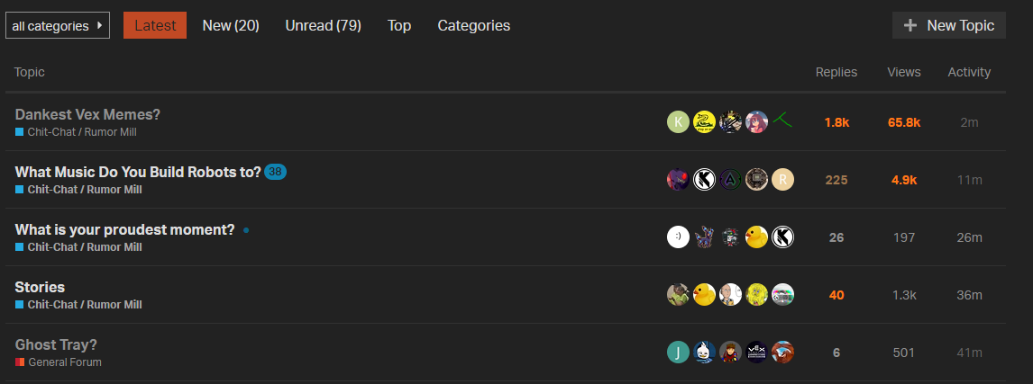The image size is (1033, 384).
Task: Click the new-post dot beside proudest moment
Action: point(246,230)
